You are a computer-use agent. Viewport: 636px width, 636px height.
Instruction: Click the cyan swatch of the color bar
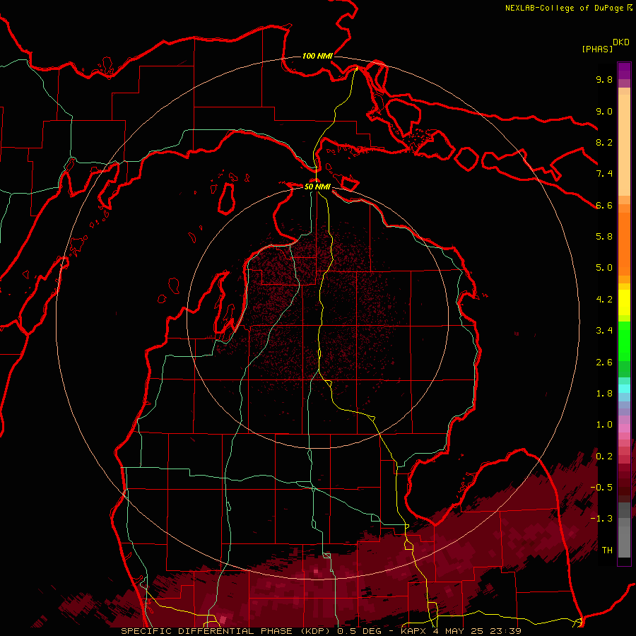(x=624, y=388)
